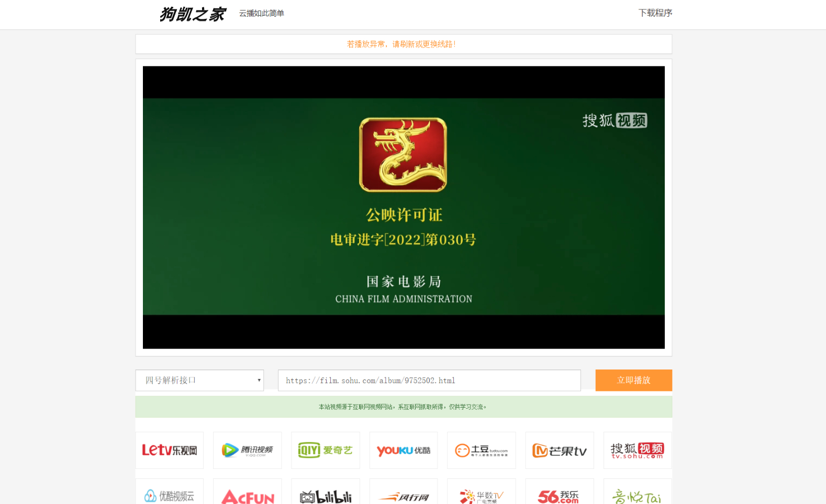This screenshot has height=504, width=826.
Task: Click the 狗凯之家 site logo
Action: point(193,14)
